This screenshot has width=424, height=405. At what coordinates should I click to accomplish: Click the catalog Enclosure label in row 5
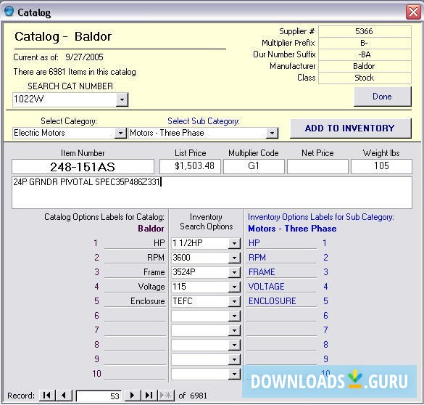pos(148,301)
